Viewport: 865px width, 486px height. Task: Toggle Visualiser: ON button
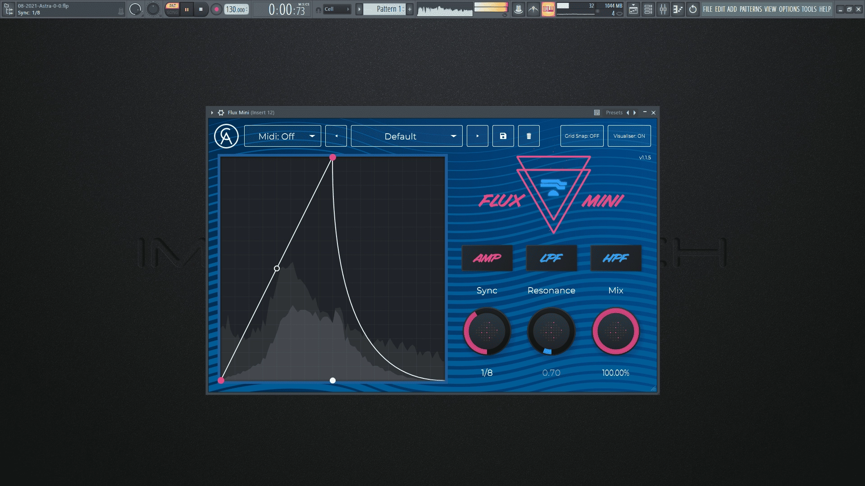pos(629,136)
